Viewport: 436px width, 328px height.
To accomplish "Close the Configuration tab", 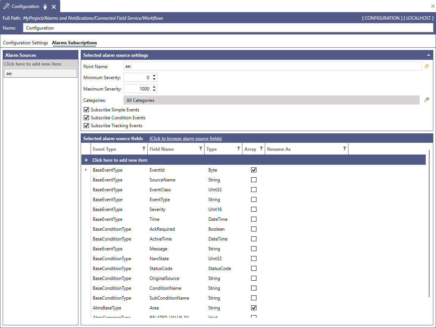I will tap(54, 7).
